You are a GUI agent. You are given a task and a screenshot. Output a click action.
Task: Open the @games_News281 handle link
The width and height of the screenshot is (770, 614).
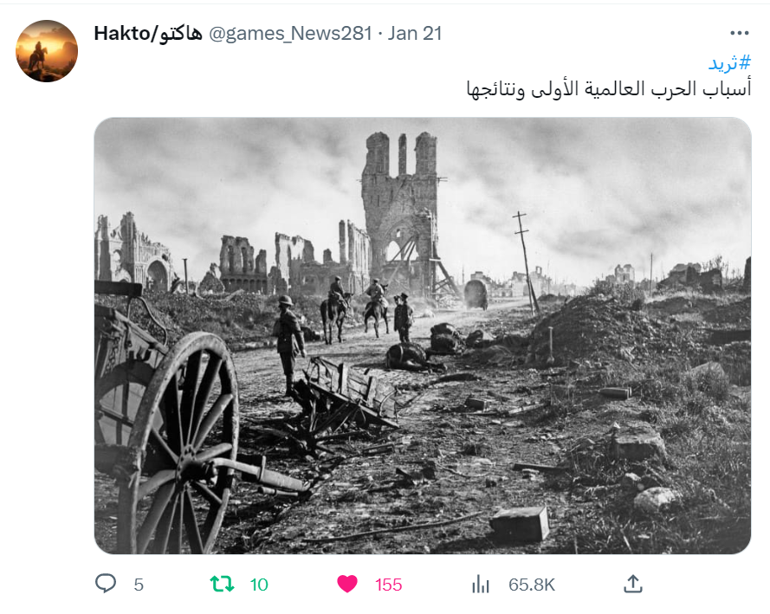(x=290, y=34)
